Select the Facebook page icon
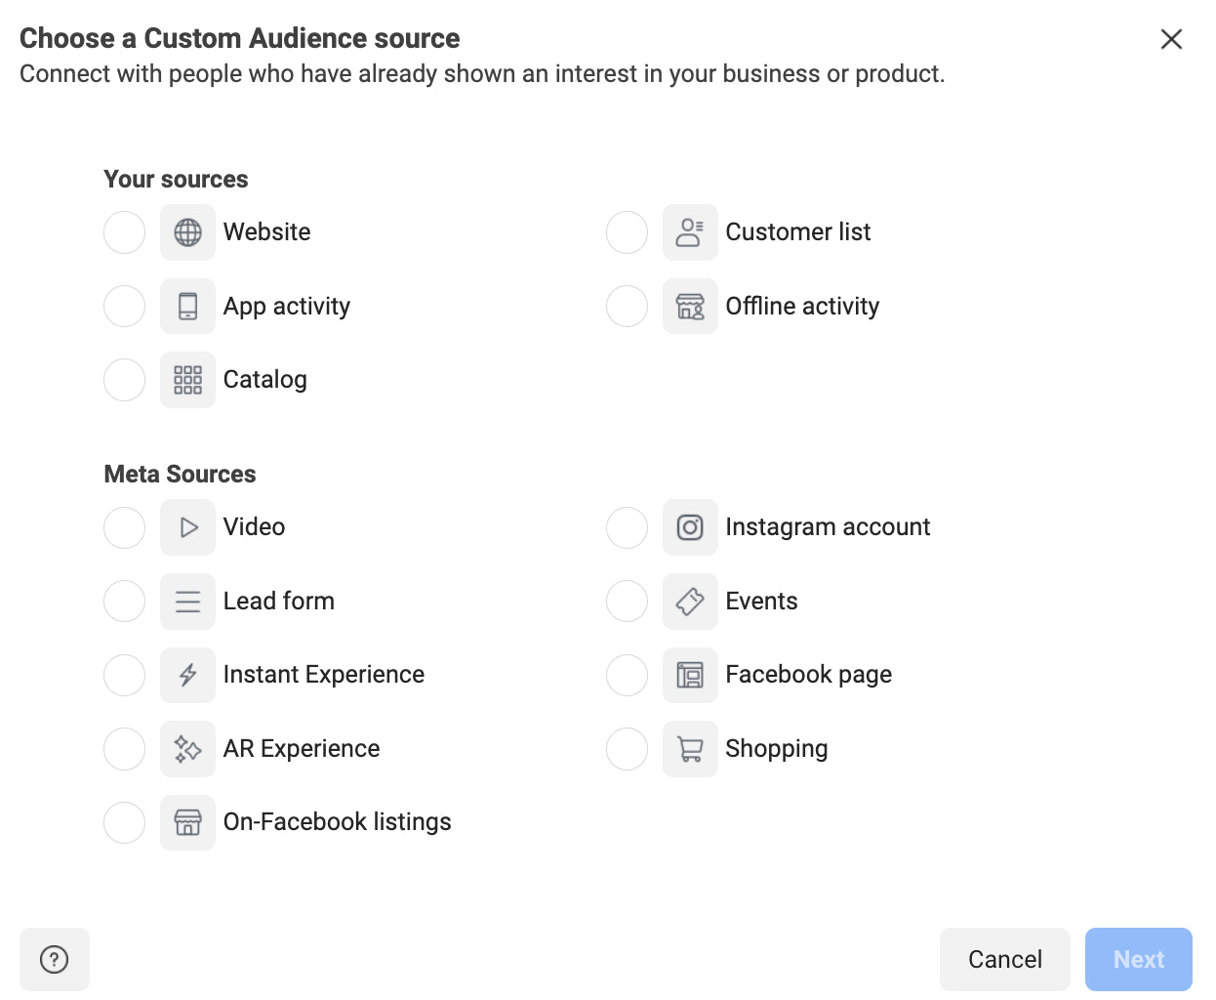 [x=690, y=675]
